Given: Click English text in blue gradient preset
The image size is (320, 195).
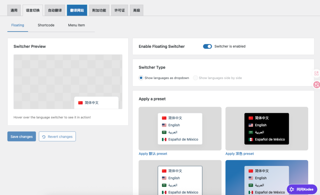Looking at the screenshot, I should point(261,178).
